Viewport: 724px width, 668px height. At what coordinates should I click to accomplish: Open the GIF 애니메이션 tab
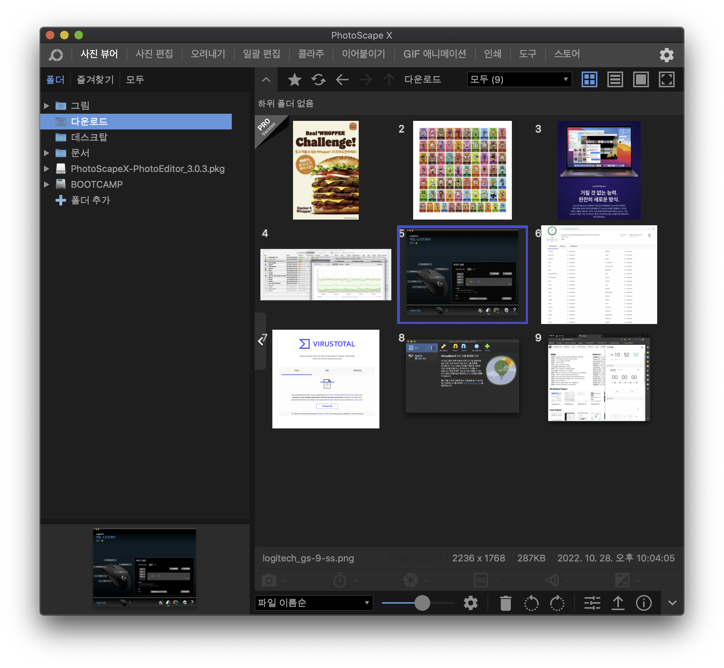pos(434,54)
